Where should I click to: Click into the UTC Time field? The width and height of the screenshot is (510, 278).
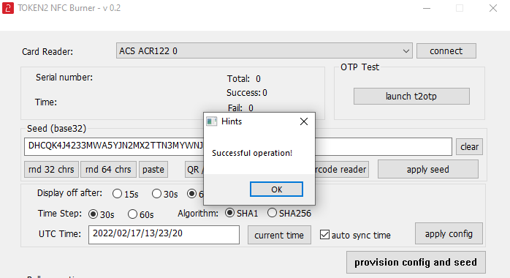click(x=164, y=234)
